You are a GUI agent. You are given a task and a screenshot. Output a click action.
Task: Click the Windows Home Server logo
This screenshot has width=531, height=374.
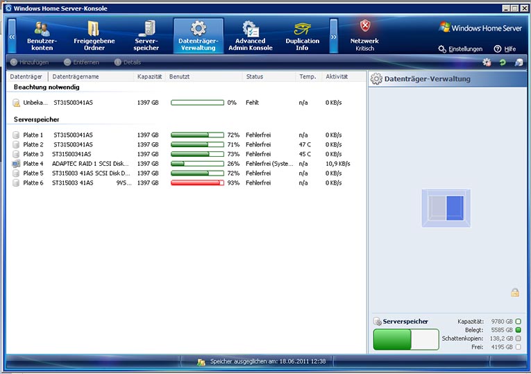point(480,28)
